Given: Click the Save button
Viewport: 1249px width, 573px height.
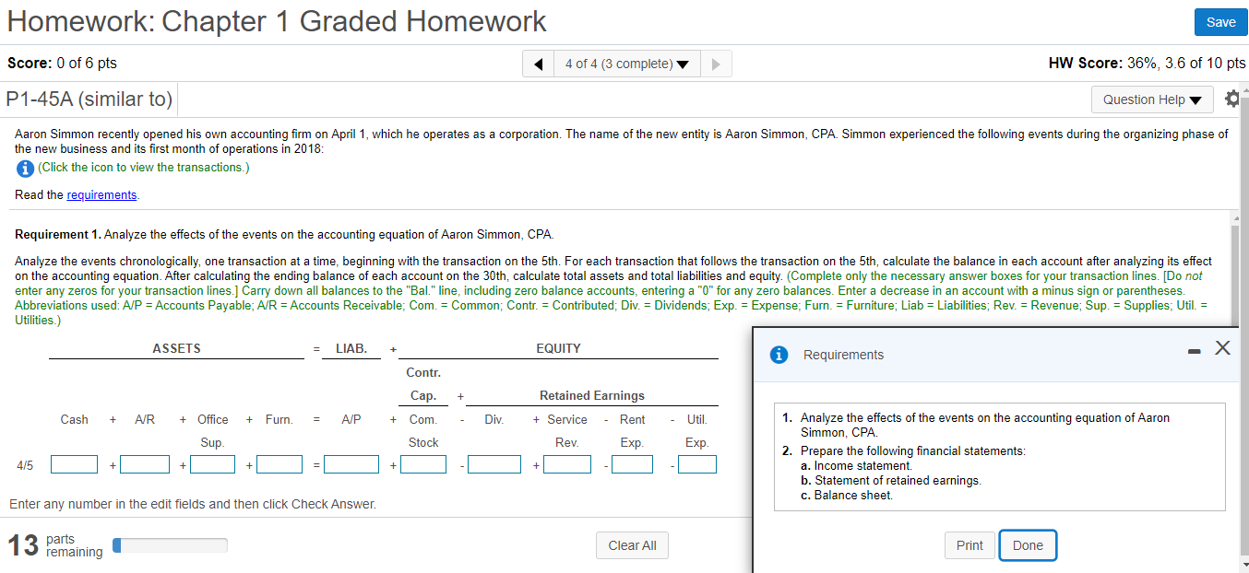Looking at the screenshot, I should 1220,22.
